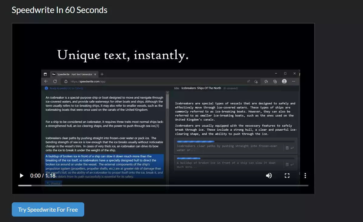363x222 pixels.
Task: Mute the video with the speaker icon
Action: click(x=269, y=175)
